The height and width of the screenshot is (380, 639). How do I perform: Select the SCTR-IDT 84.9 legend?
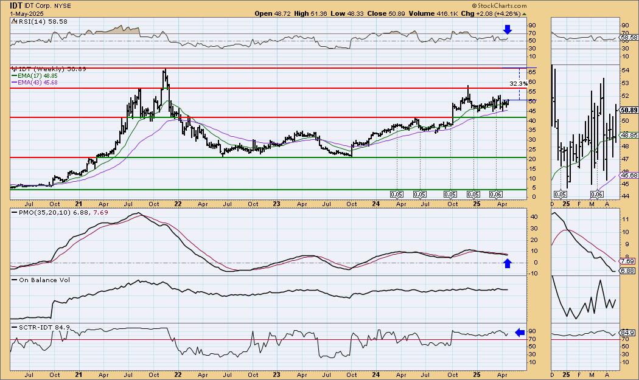[x=44, y=327]
